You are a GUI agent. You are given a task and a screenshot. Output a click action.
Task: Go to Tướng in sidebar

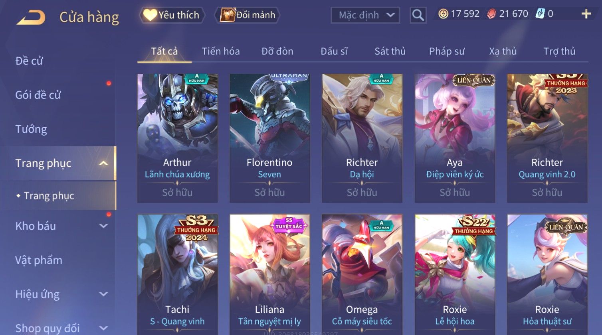coord(31,129)
